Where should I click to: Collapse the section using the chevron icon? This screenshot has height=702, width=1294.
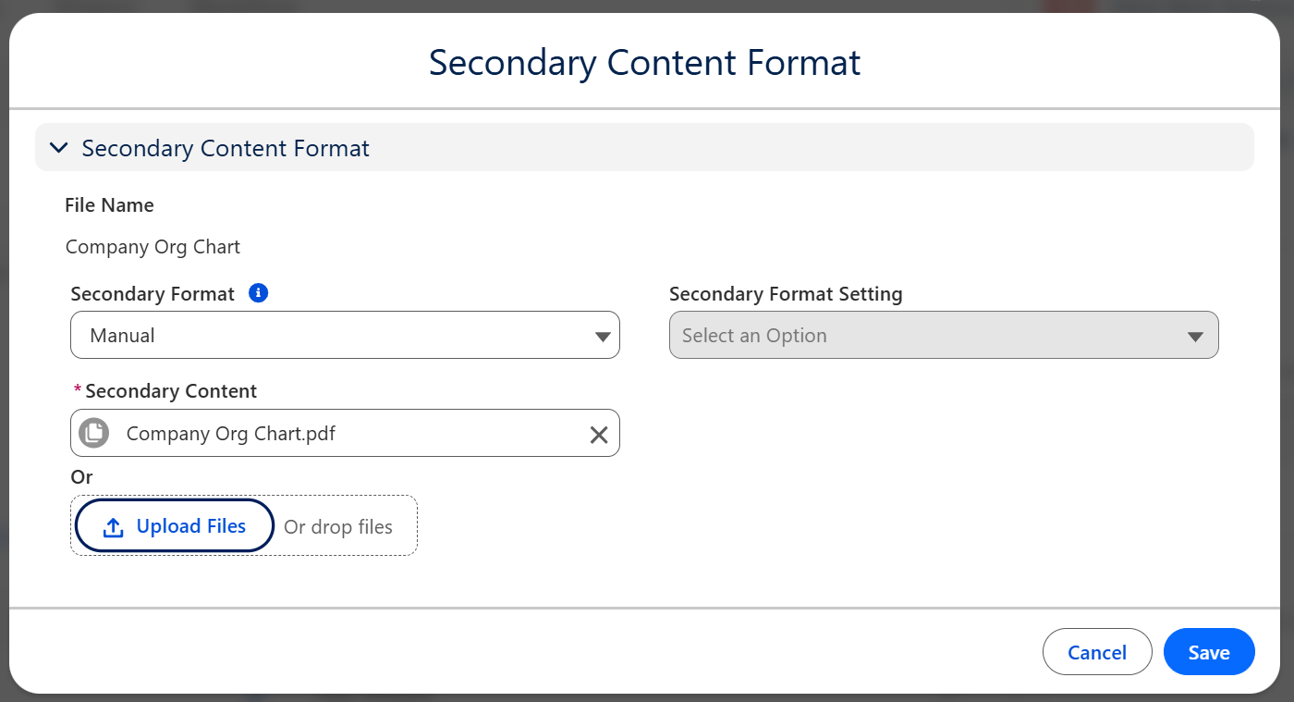tap(59, 148)
